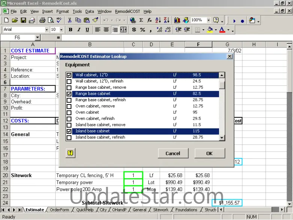Uncheck the Range base cabinet checkbox
293x220 pixels.
tap(69, 94)
